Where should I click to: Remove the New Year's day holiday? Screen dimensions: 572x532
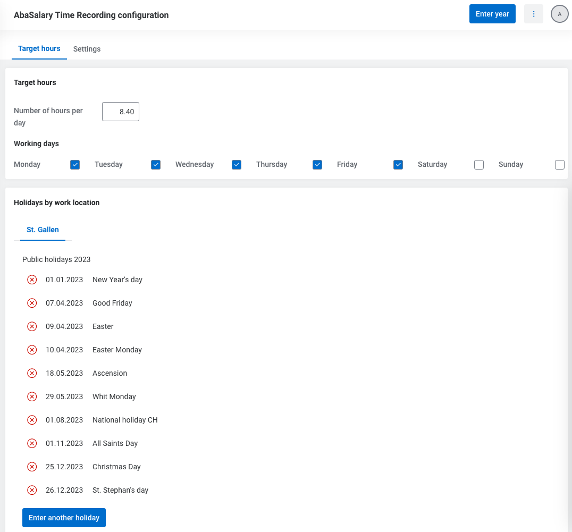(x=32, y=280)
